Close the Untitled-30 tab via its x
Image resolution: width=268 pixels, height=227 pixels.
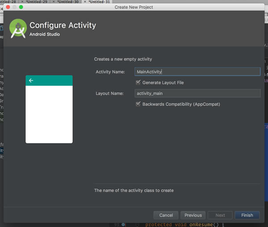coord(54,2)
